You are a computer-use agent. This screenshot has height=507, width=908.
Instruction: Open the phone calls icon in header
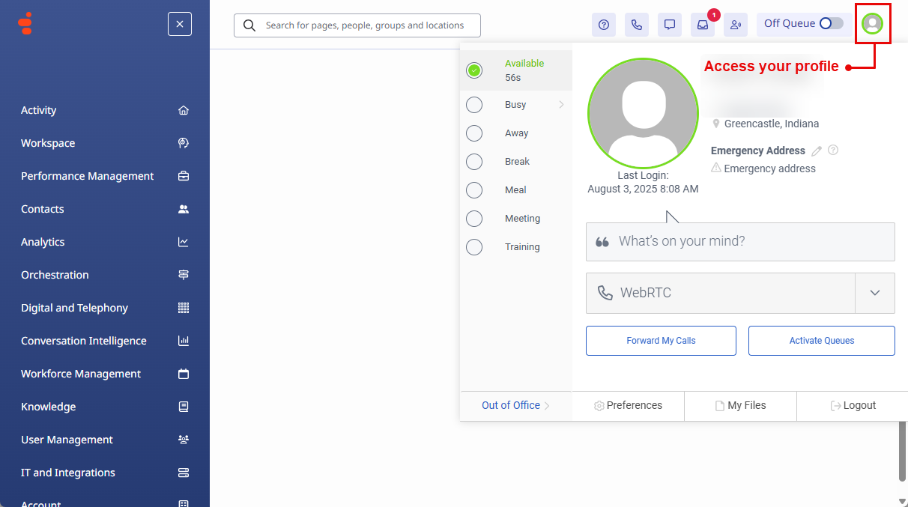click(637, 25)
